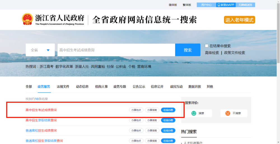Expand the 全省 region dropdown

(x=40, y=50)
